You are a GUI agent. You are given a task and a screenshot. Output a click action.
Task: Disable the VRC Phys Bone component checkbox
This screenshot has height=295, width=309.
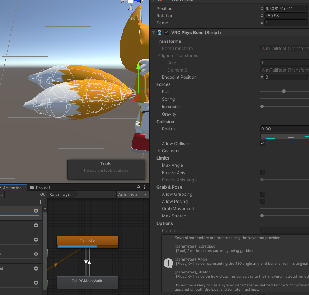167,33
